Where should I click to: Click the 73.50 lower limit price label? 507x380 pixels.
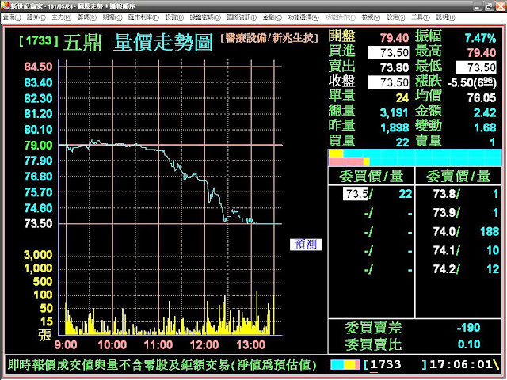pos(38,223)
